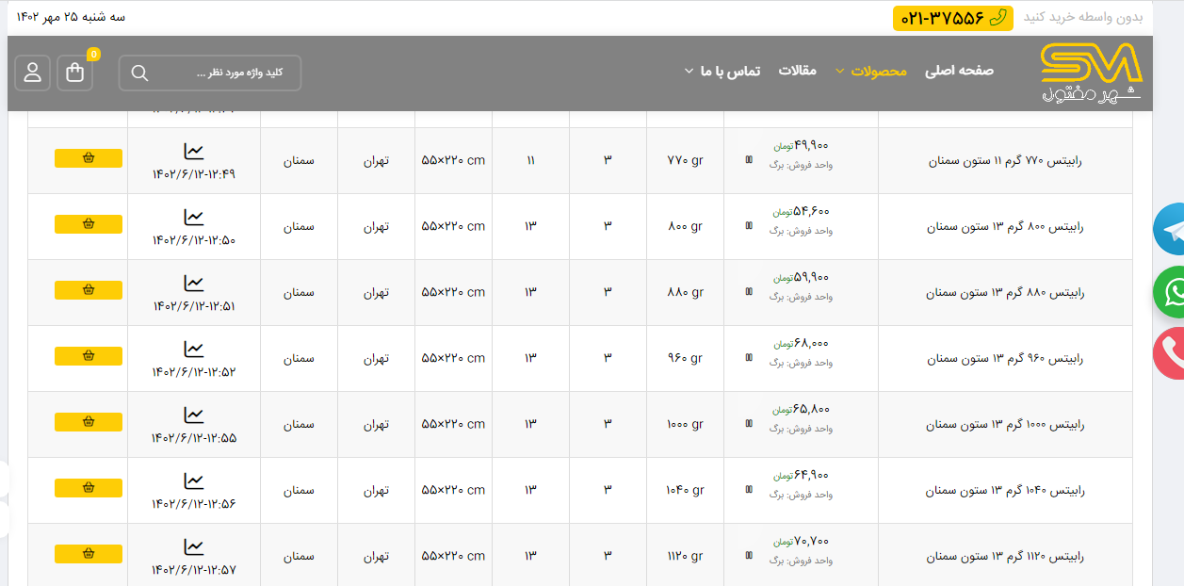Open the shopping cart icon
This screenshot has height=586, width=1184.
point(75,73)
